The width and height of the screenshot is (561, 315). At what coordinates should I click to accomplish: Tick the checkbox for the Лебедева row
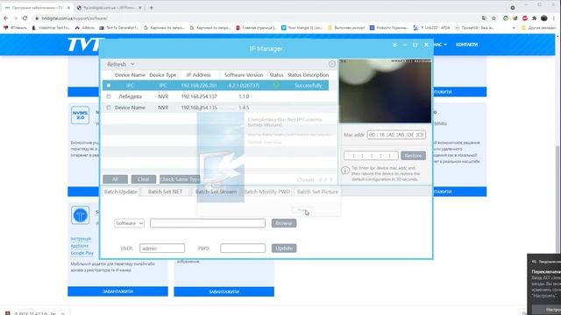click(109, 96)
